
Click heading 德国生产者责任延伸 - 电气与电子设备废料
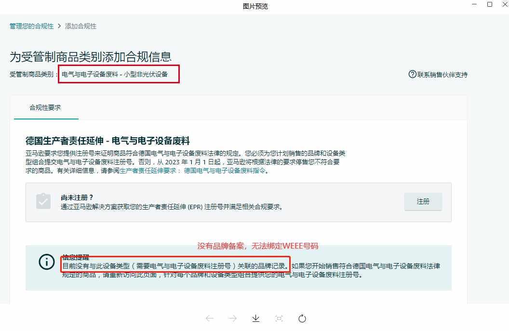(107, 141)
